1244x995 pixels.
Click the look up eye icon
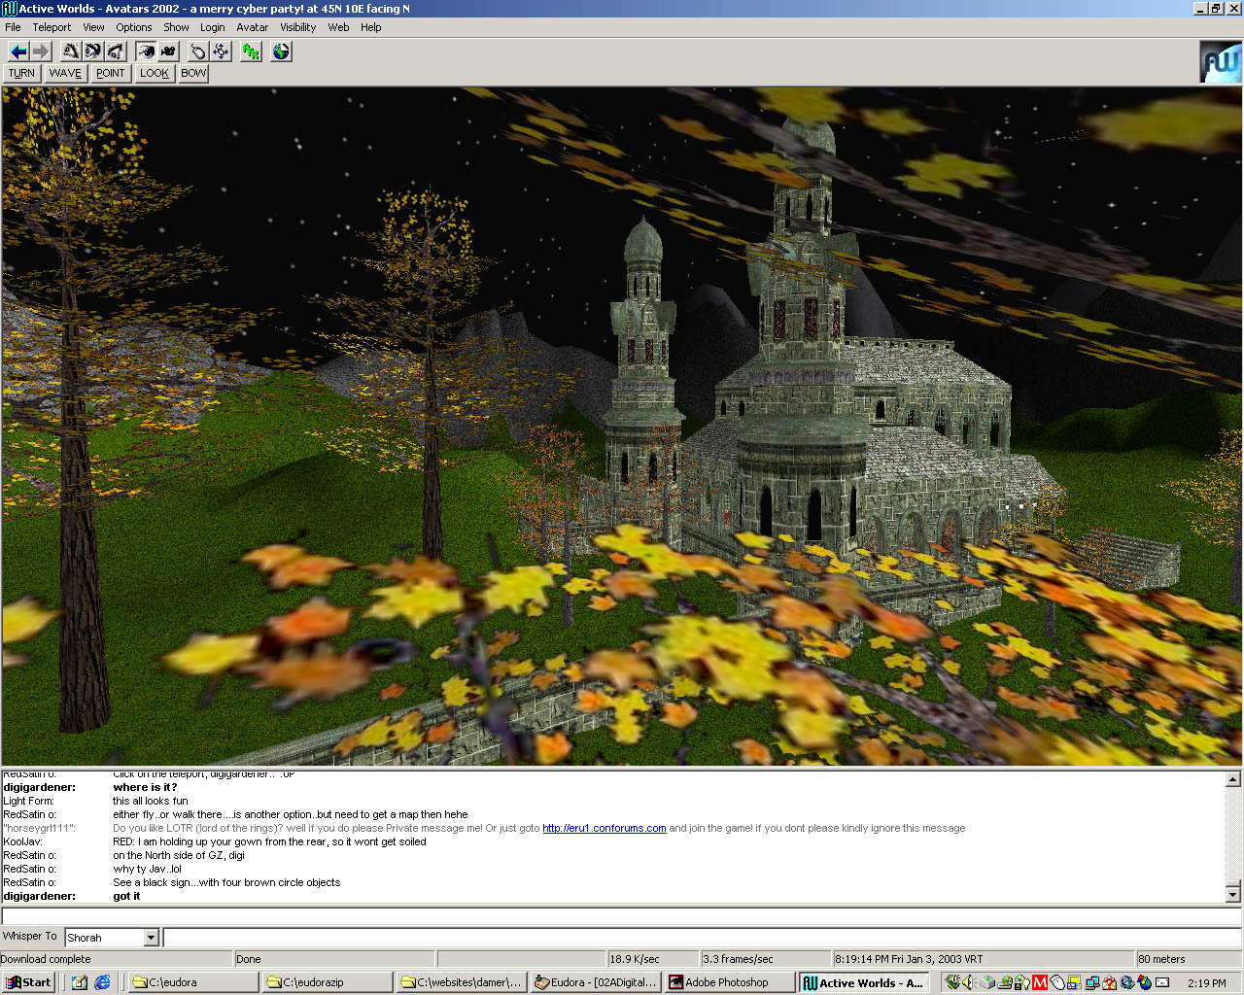pyautogui.click(x=71, y=51)
